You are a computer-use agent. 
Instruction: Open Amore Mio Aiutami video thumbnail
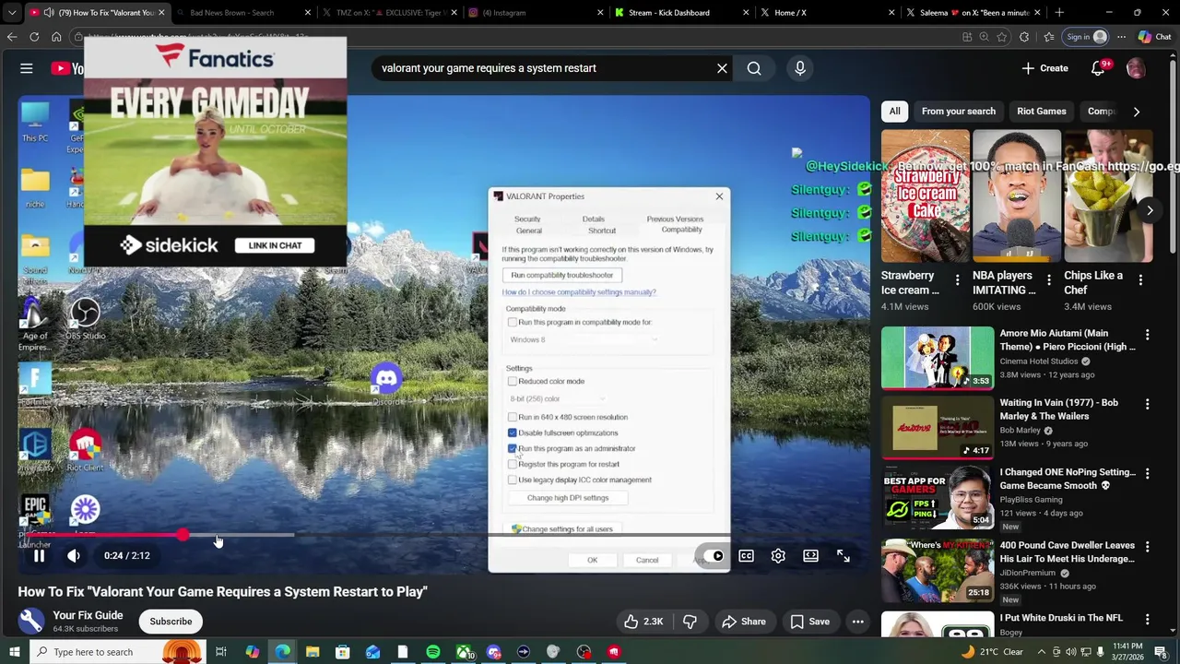point(938,358)
